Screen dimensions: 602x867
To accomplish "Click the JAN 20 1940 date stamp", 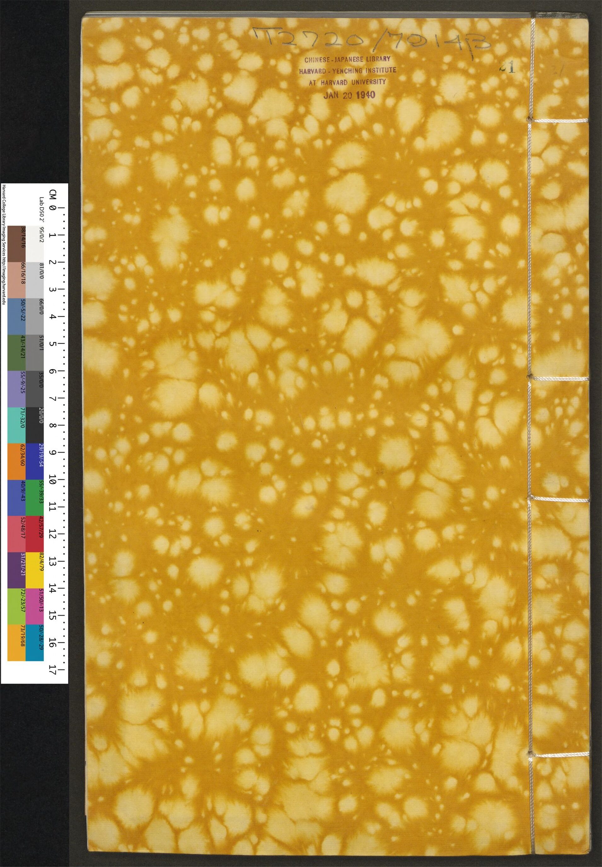I will point(349,95).
